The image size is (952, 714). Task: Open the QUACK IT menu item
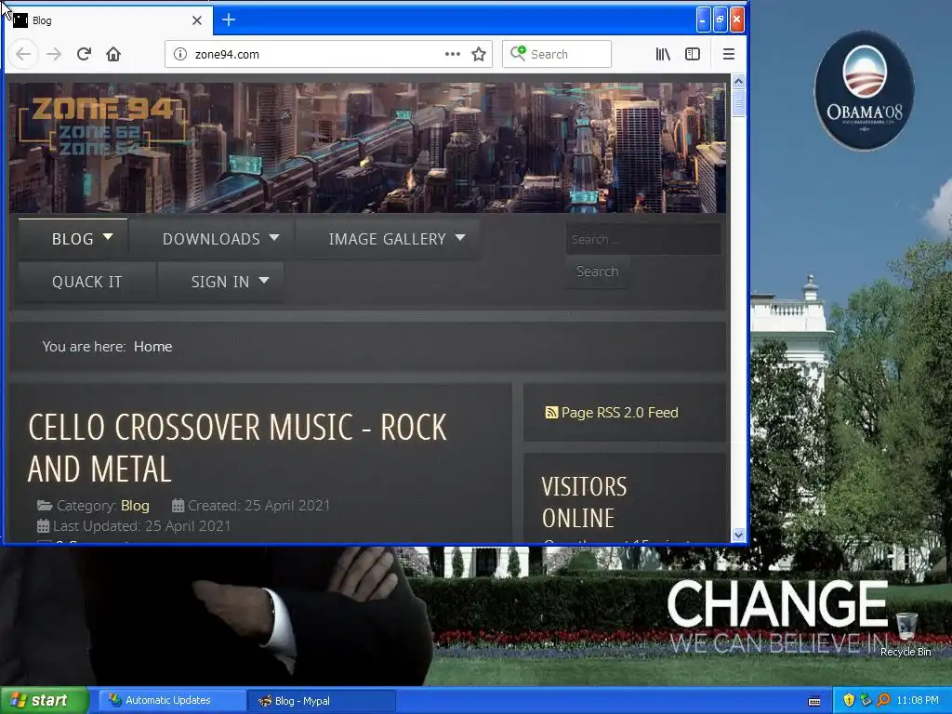[x=86, y=282]
